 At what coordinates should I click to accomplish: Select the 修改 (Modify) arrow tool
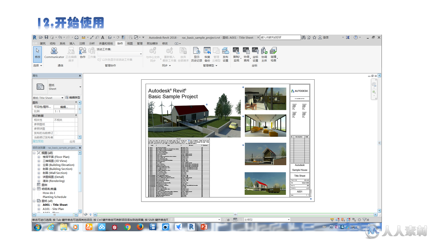(37, 54)
